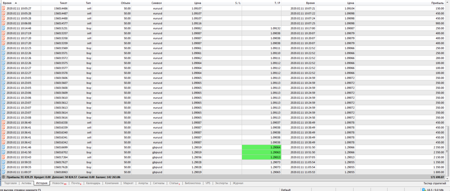Open the Статьи tab

tap(174, 183)
